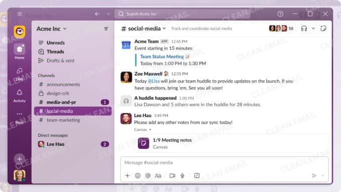The width and height of the screenshot is (341, 192).
Task: Open Zoe Maxwell's avatar
Action: [x=126, y=77]
